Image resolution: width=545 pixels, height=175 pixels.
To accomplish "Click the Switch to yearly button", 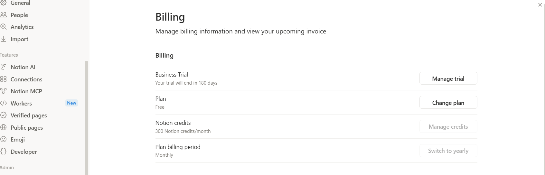I will click(448, 151).
